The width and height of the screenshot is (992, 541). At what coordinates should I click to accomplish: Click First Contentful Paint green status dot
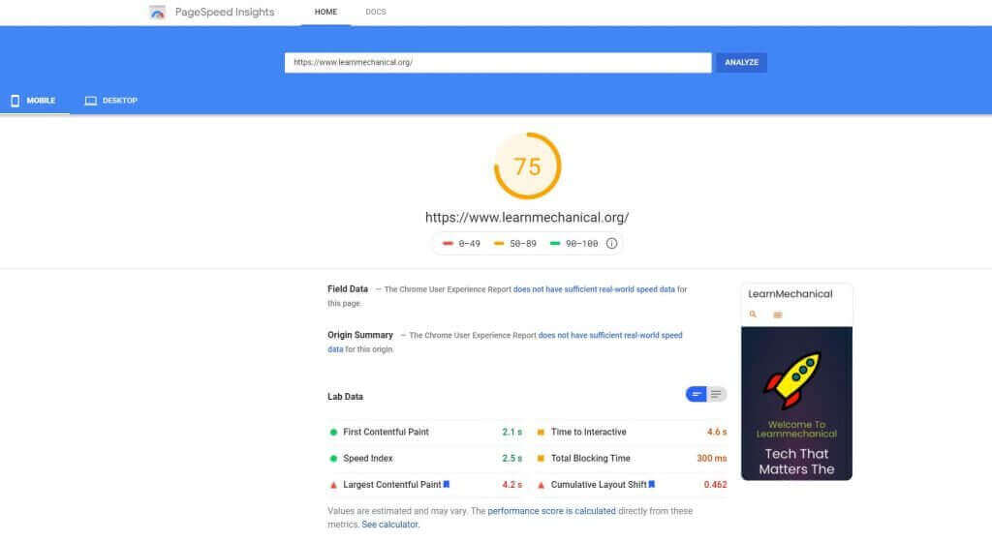[333, 433]
